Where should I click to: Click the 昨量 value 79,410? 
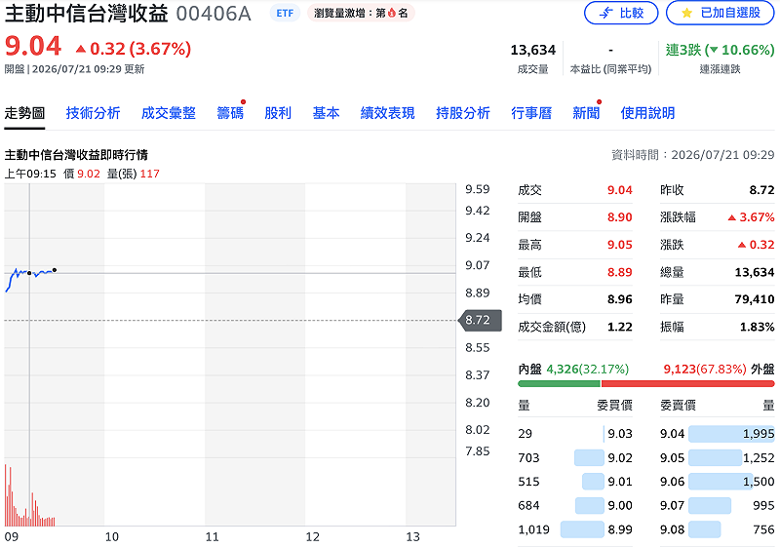coord(754,299)
